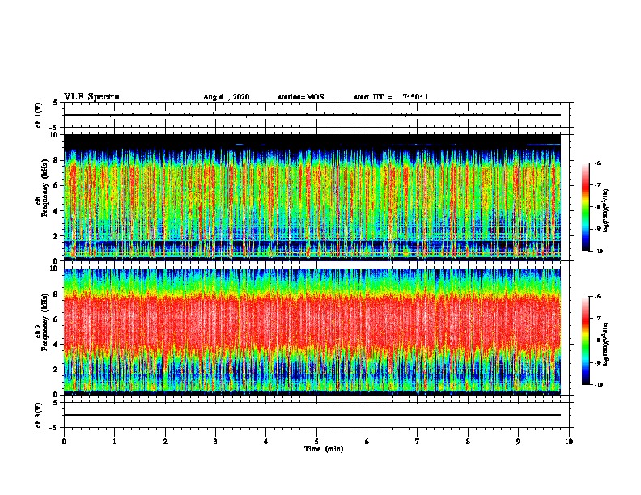Click time axis tick label "6"

[x=367, y=441]
